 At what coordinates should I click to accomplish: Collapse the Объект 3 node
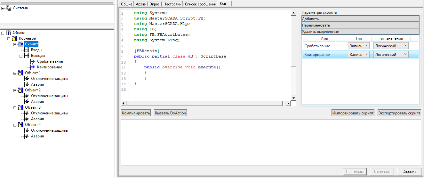15,107
